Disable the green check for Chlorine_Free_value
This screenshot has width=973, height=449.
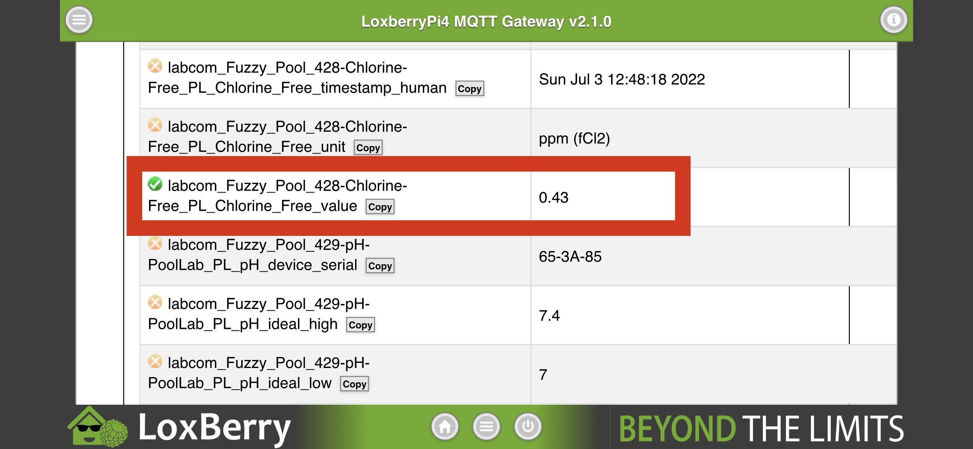tap(155, 184)
